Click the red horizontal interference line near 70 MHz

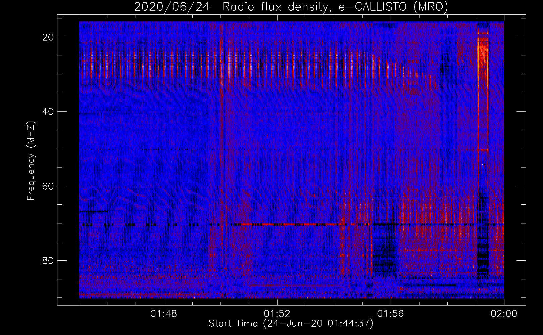pyautogui.click(x=289, y=224)
